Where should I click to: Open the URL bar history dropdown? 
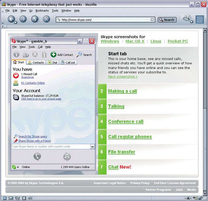tap(152, 20)
